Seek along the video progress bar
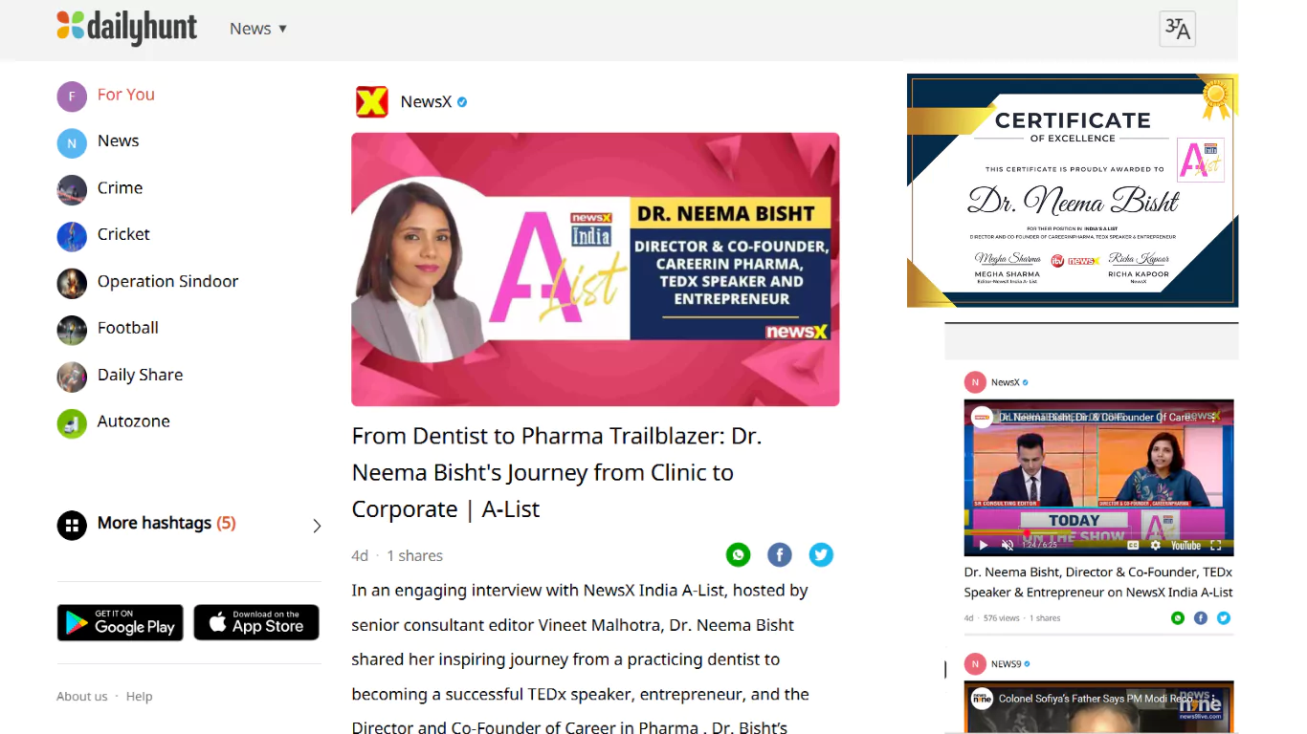Viewport: 1307px width, 734px height. [1098, 532]
